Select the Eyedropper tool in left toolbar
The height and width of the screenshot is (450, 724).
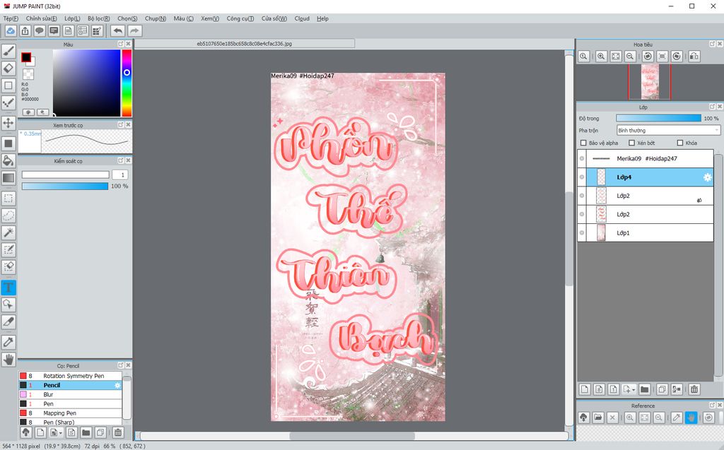pos(8,342)
